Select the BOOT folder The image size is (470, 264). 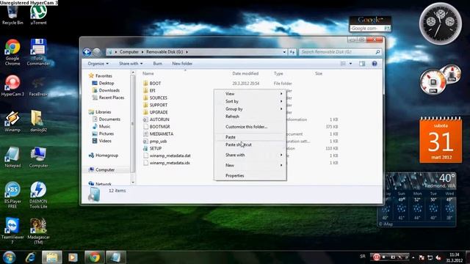[x=152, y=83]
